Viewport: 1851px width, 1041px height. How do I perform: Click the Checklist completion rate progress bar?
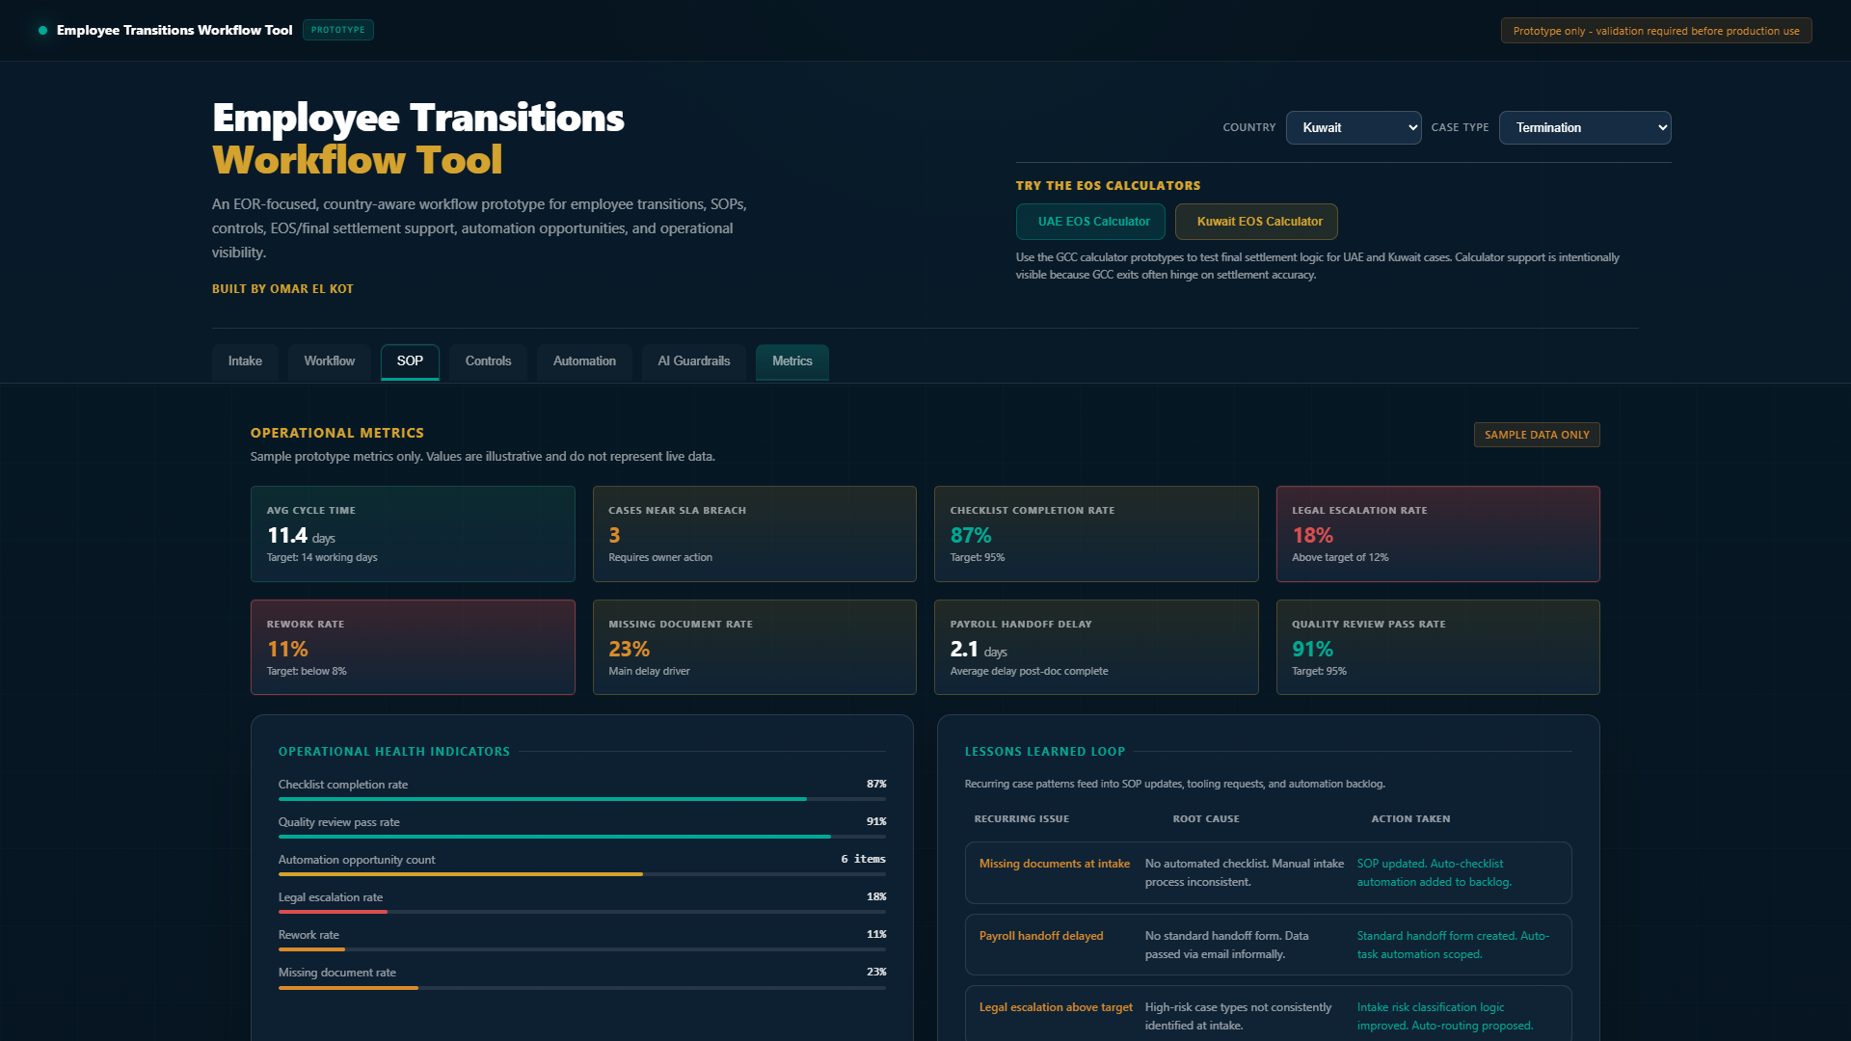pos(582,799)
